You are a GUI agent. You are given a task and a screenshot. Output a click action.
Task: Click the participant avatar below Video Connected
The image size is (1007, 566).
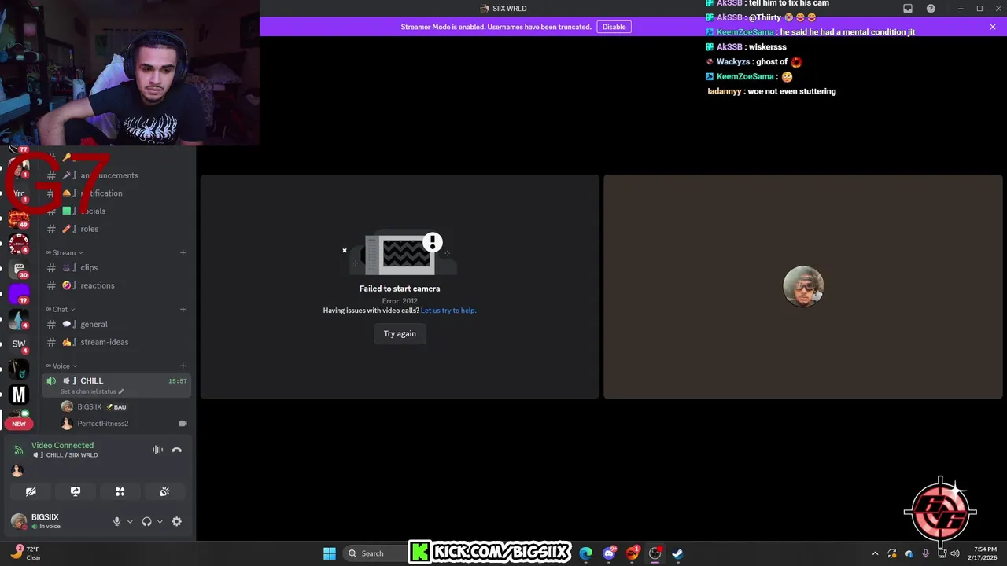pyautogui.click(x=17, y=471)
